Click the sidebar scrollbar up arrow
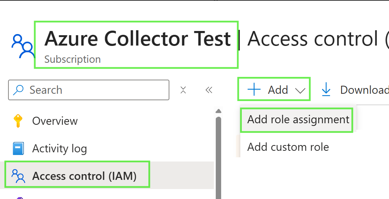The width and height of the screenshot is (389, 199). tap(218, 111)
